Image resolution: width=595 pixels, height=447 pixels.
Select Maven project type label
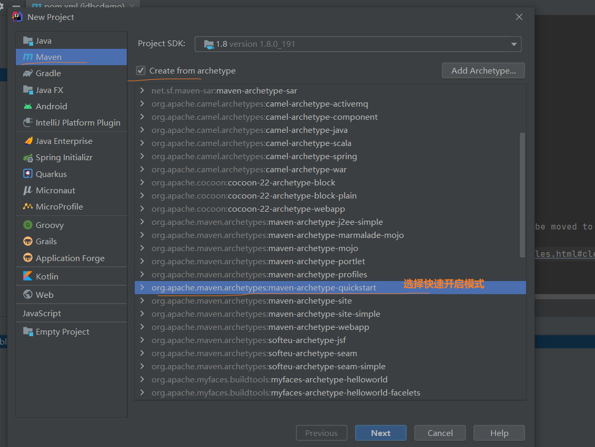click(x=48, y=57)
